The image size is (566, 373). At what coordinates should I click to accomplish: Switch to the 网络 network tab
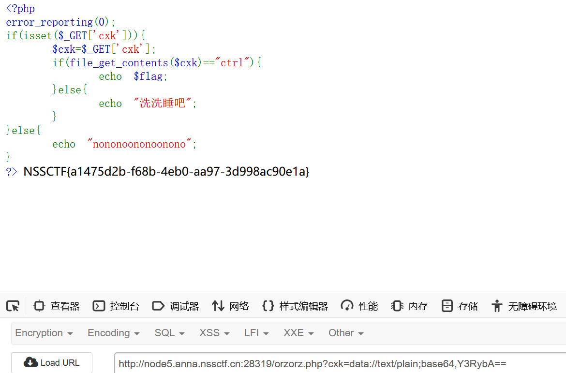click(x=231, y=306)
